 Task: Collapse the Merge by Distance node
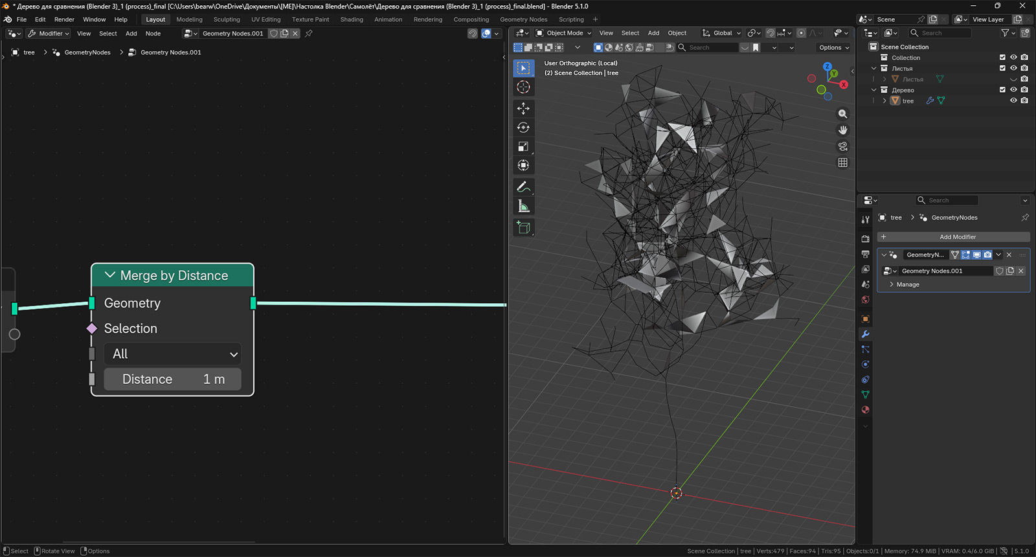110,275
